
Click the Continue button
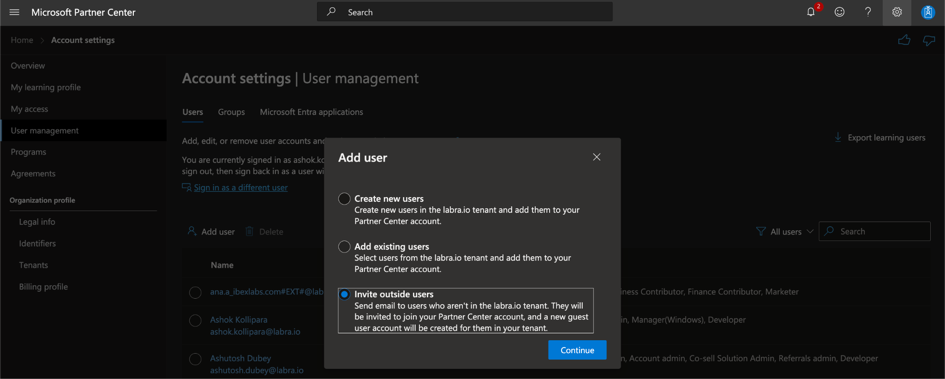(577, 350)
